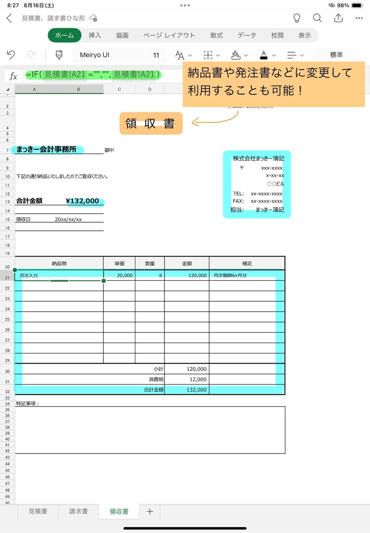Select the 20xx/xx/xx receipt date cell

point(68,219)
